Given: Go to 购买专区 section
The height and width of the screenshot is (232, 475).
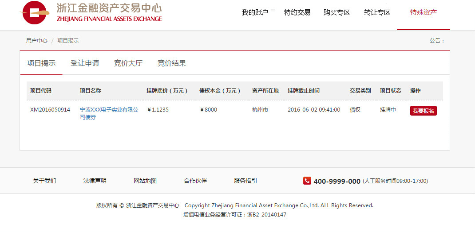Looking at the screenshot, I should [336, 13].
